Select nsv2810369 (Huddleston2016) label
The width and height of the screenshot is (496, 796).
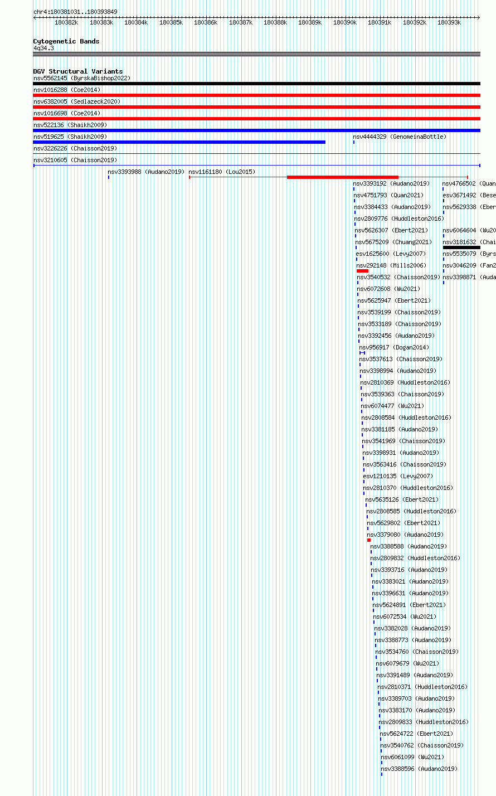pos(405,383)
